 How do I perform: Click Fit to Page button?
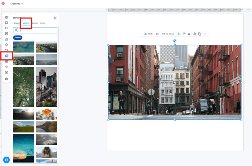point(168,34)
